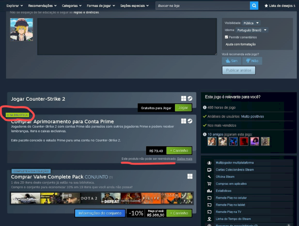The width and height of the screenshot is (299, 226).
Task: Open the Categorias menu
Action: (72, 6)
